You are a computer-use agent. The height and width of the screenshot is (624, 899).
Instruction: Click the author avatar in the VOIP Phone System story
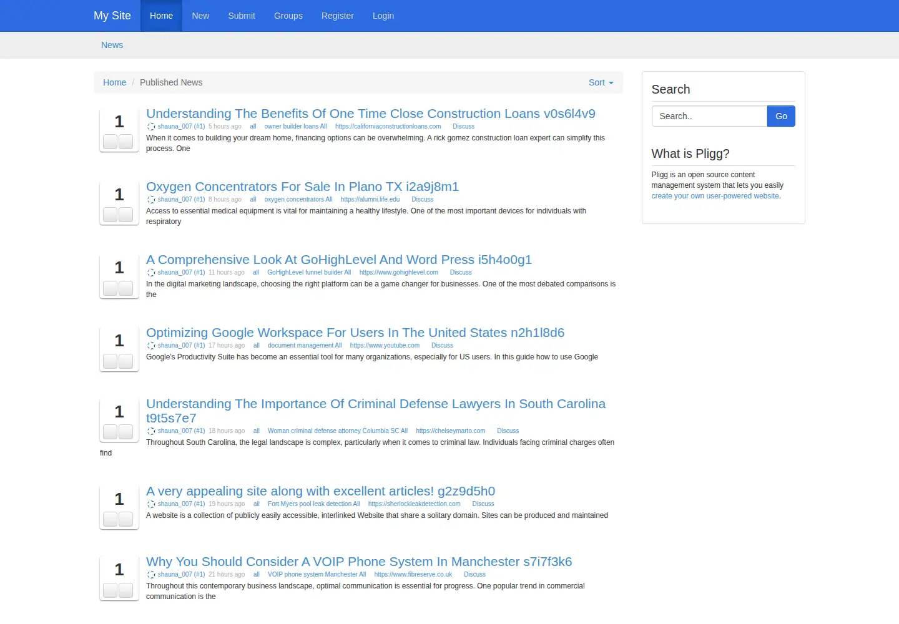point(151,575)
